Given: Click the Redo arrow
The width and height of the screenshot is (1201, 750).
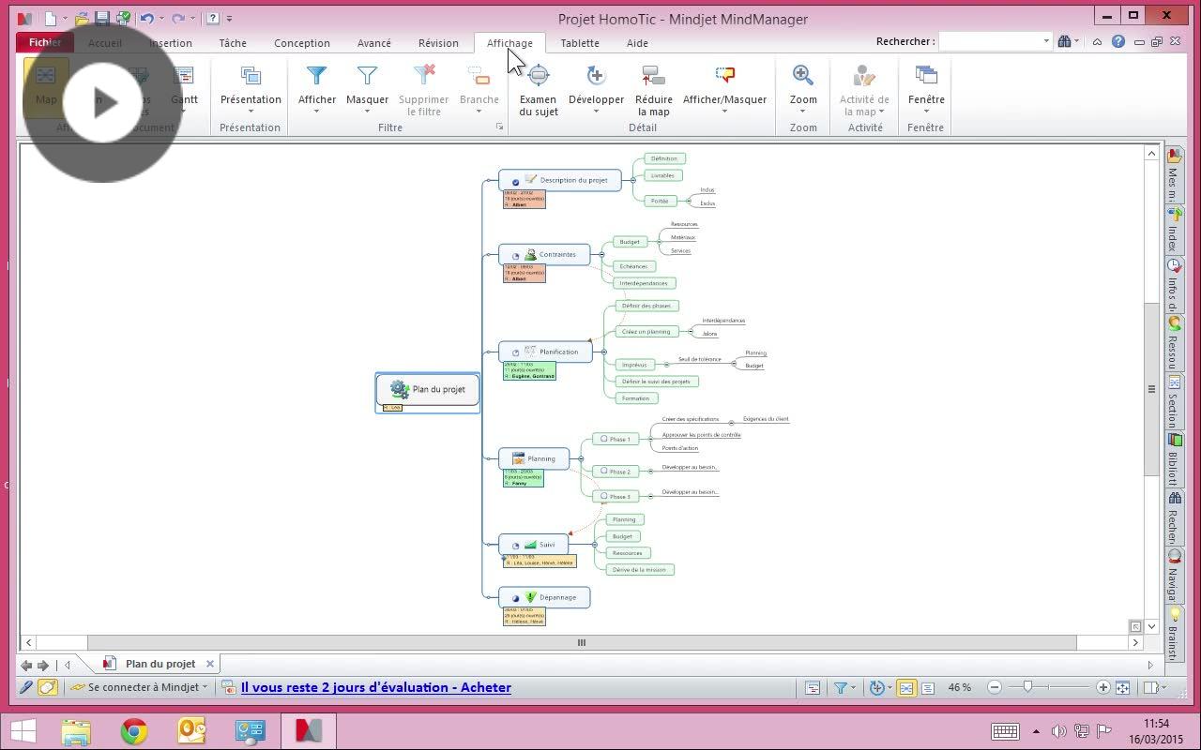Looking at the screenshot, I should click(x=177, y=18).
